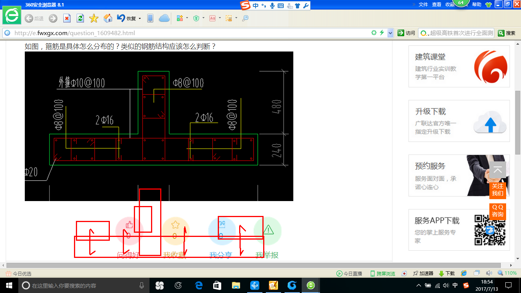521x293 pixels.
Task: Focus the address bar URL field
Action: pos(191,33)
